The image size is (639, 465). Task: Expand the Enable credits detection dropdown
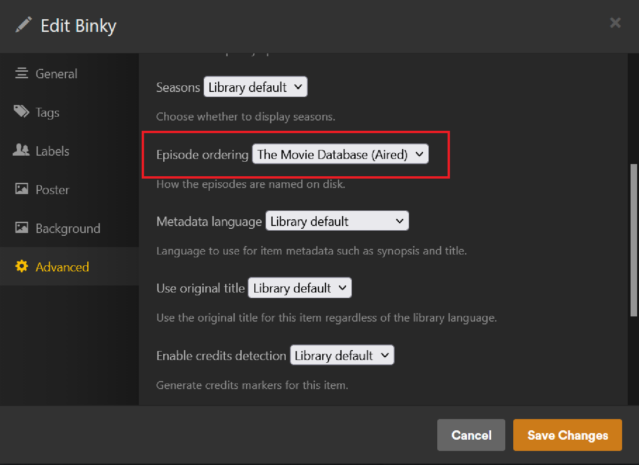342,355
